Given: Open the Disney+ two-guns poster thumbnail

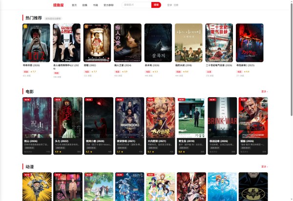Looking at the screenshot, I should 67,43.
